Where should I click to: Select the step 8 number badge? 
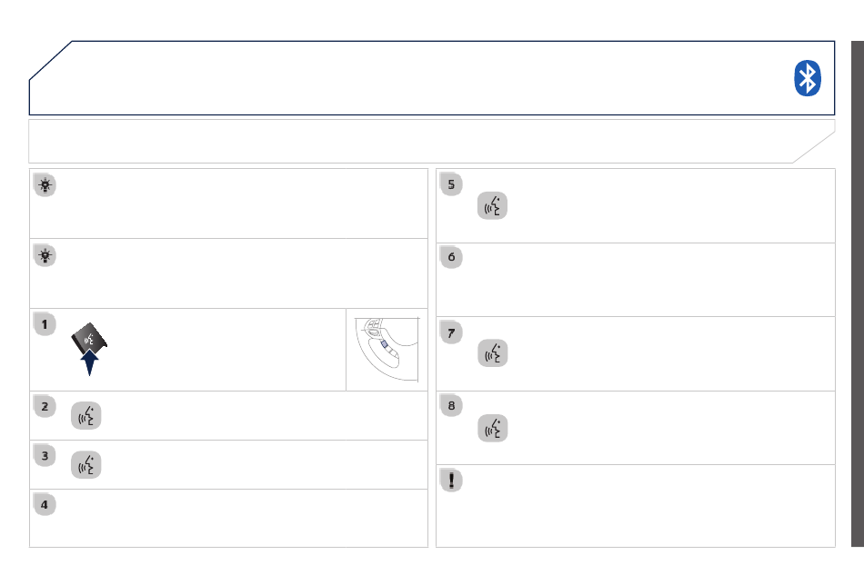pos(451,405)
